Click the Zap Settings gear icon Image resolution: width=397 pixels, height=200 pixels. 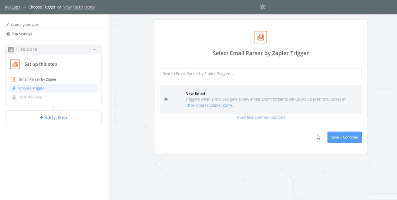coord(8,34)
